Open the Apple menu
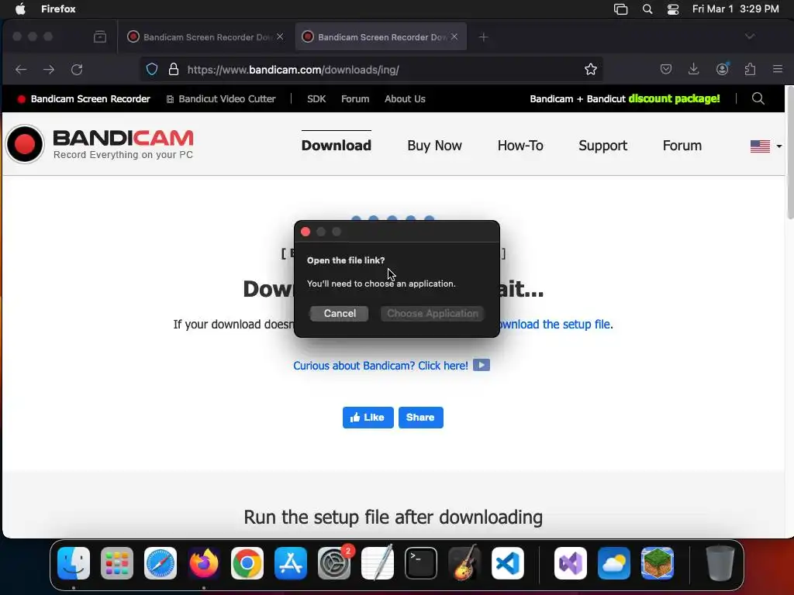This screenshot has width=794, height=595. click(20, 9)
